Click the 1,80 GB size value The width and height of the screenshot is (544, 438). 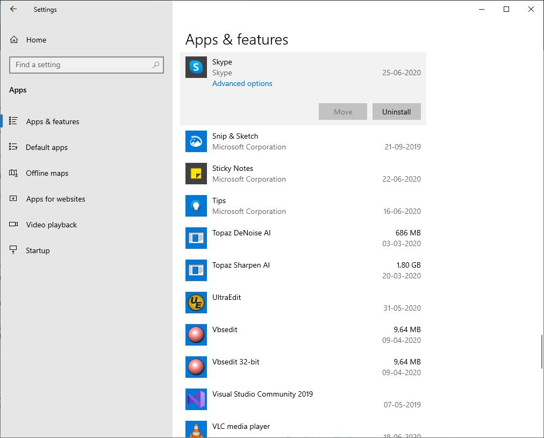[409, 265]
